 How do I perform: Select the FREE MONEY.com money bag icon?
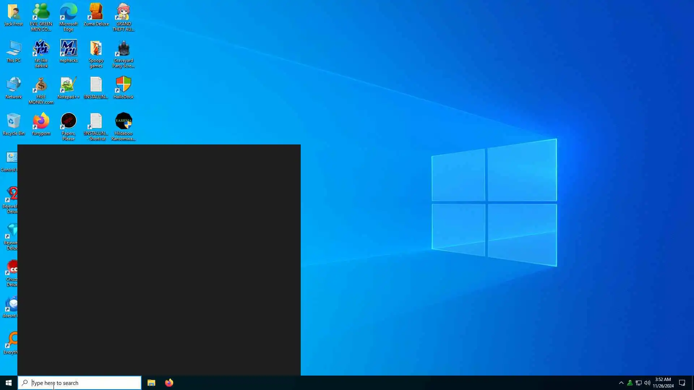[x=41, y=85]
